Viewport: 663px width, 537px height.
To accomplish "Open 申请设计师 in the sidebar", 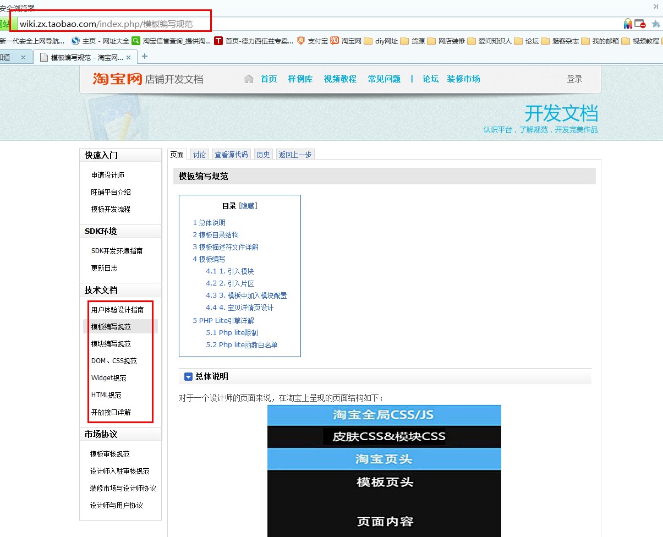I will (108, 175).
